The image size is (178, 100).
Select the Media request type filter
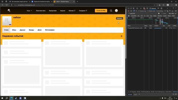click(x=155, y=16)
